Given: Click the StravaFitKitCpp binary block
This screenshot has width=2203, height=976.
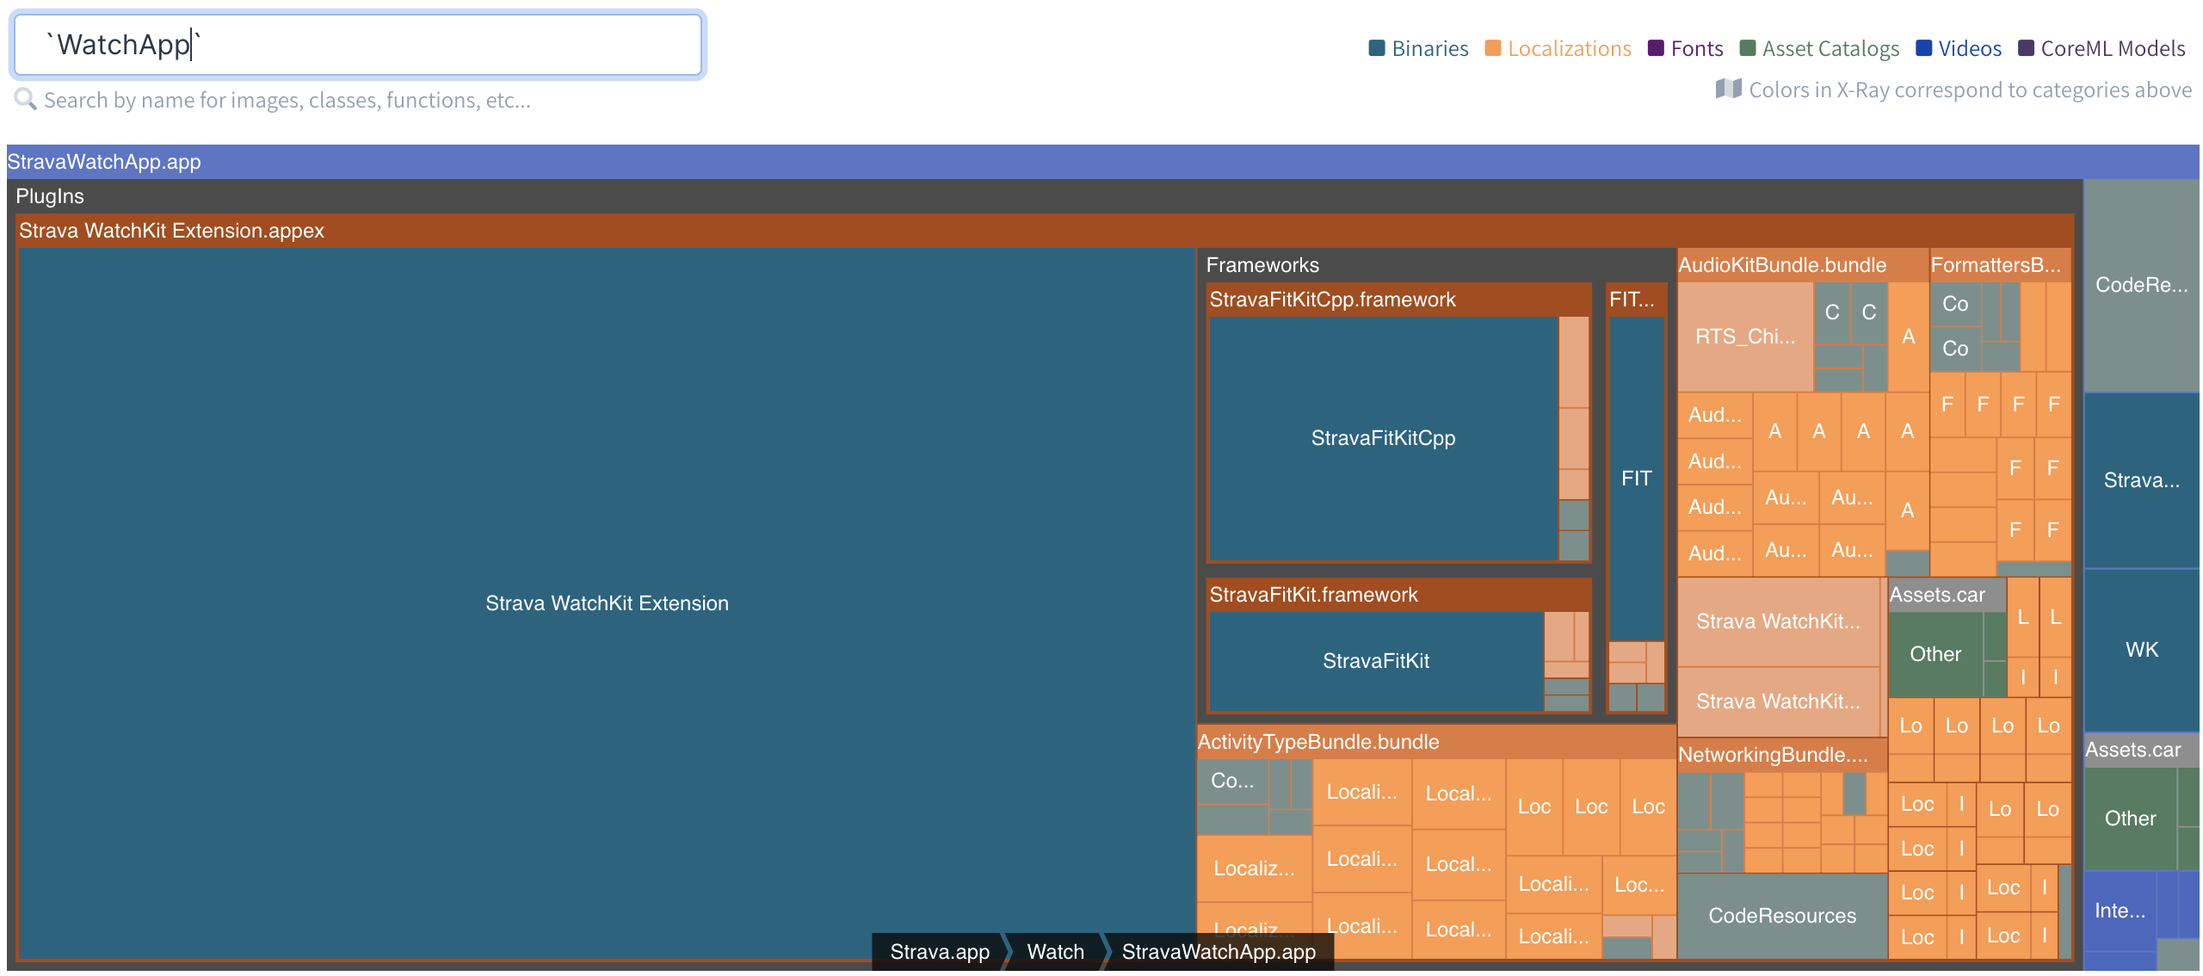Looking at the screenshot, I should click(x=1382, y=438).
